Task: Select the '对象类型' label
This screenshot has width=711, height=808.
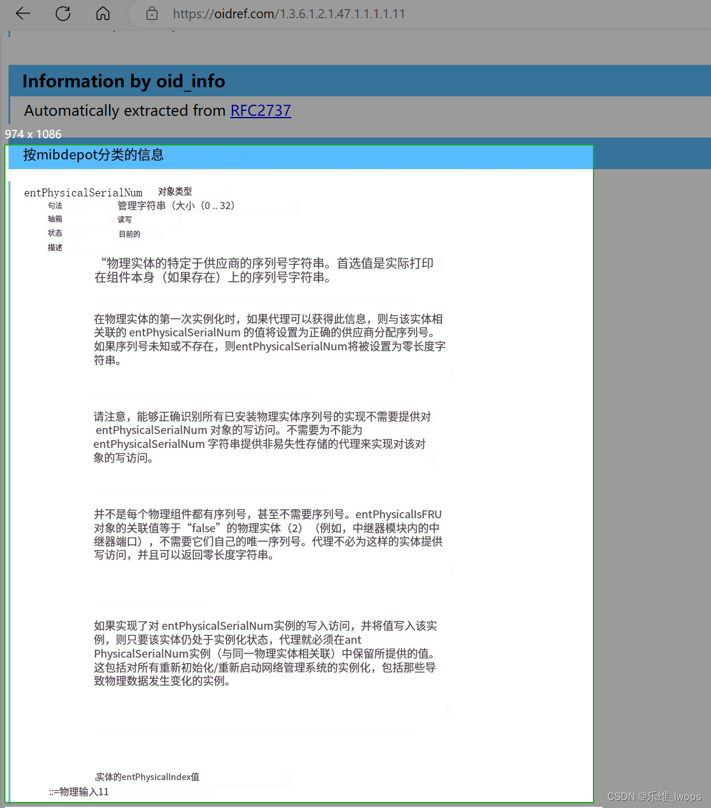Action: (175, 192)
